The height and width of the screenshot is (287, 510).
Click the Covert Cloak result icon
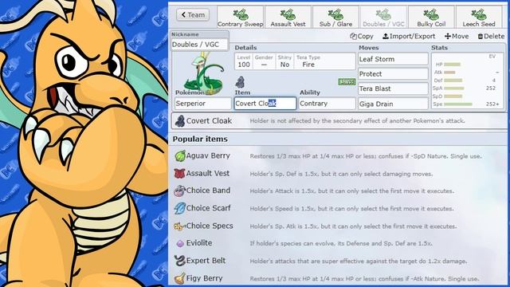click(x=180, y=120)
